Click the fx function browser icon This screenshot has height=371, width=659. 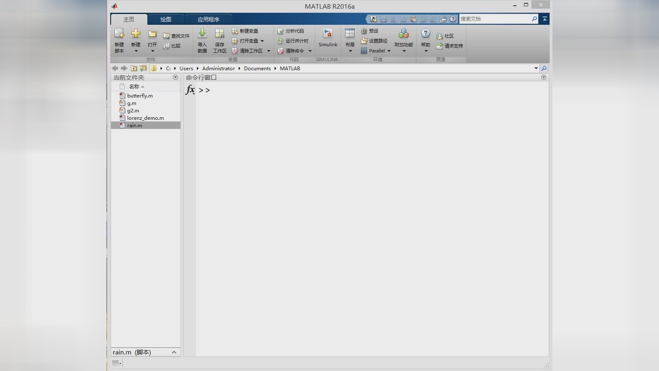[190, 89]
